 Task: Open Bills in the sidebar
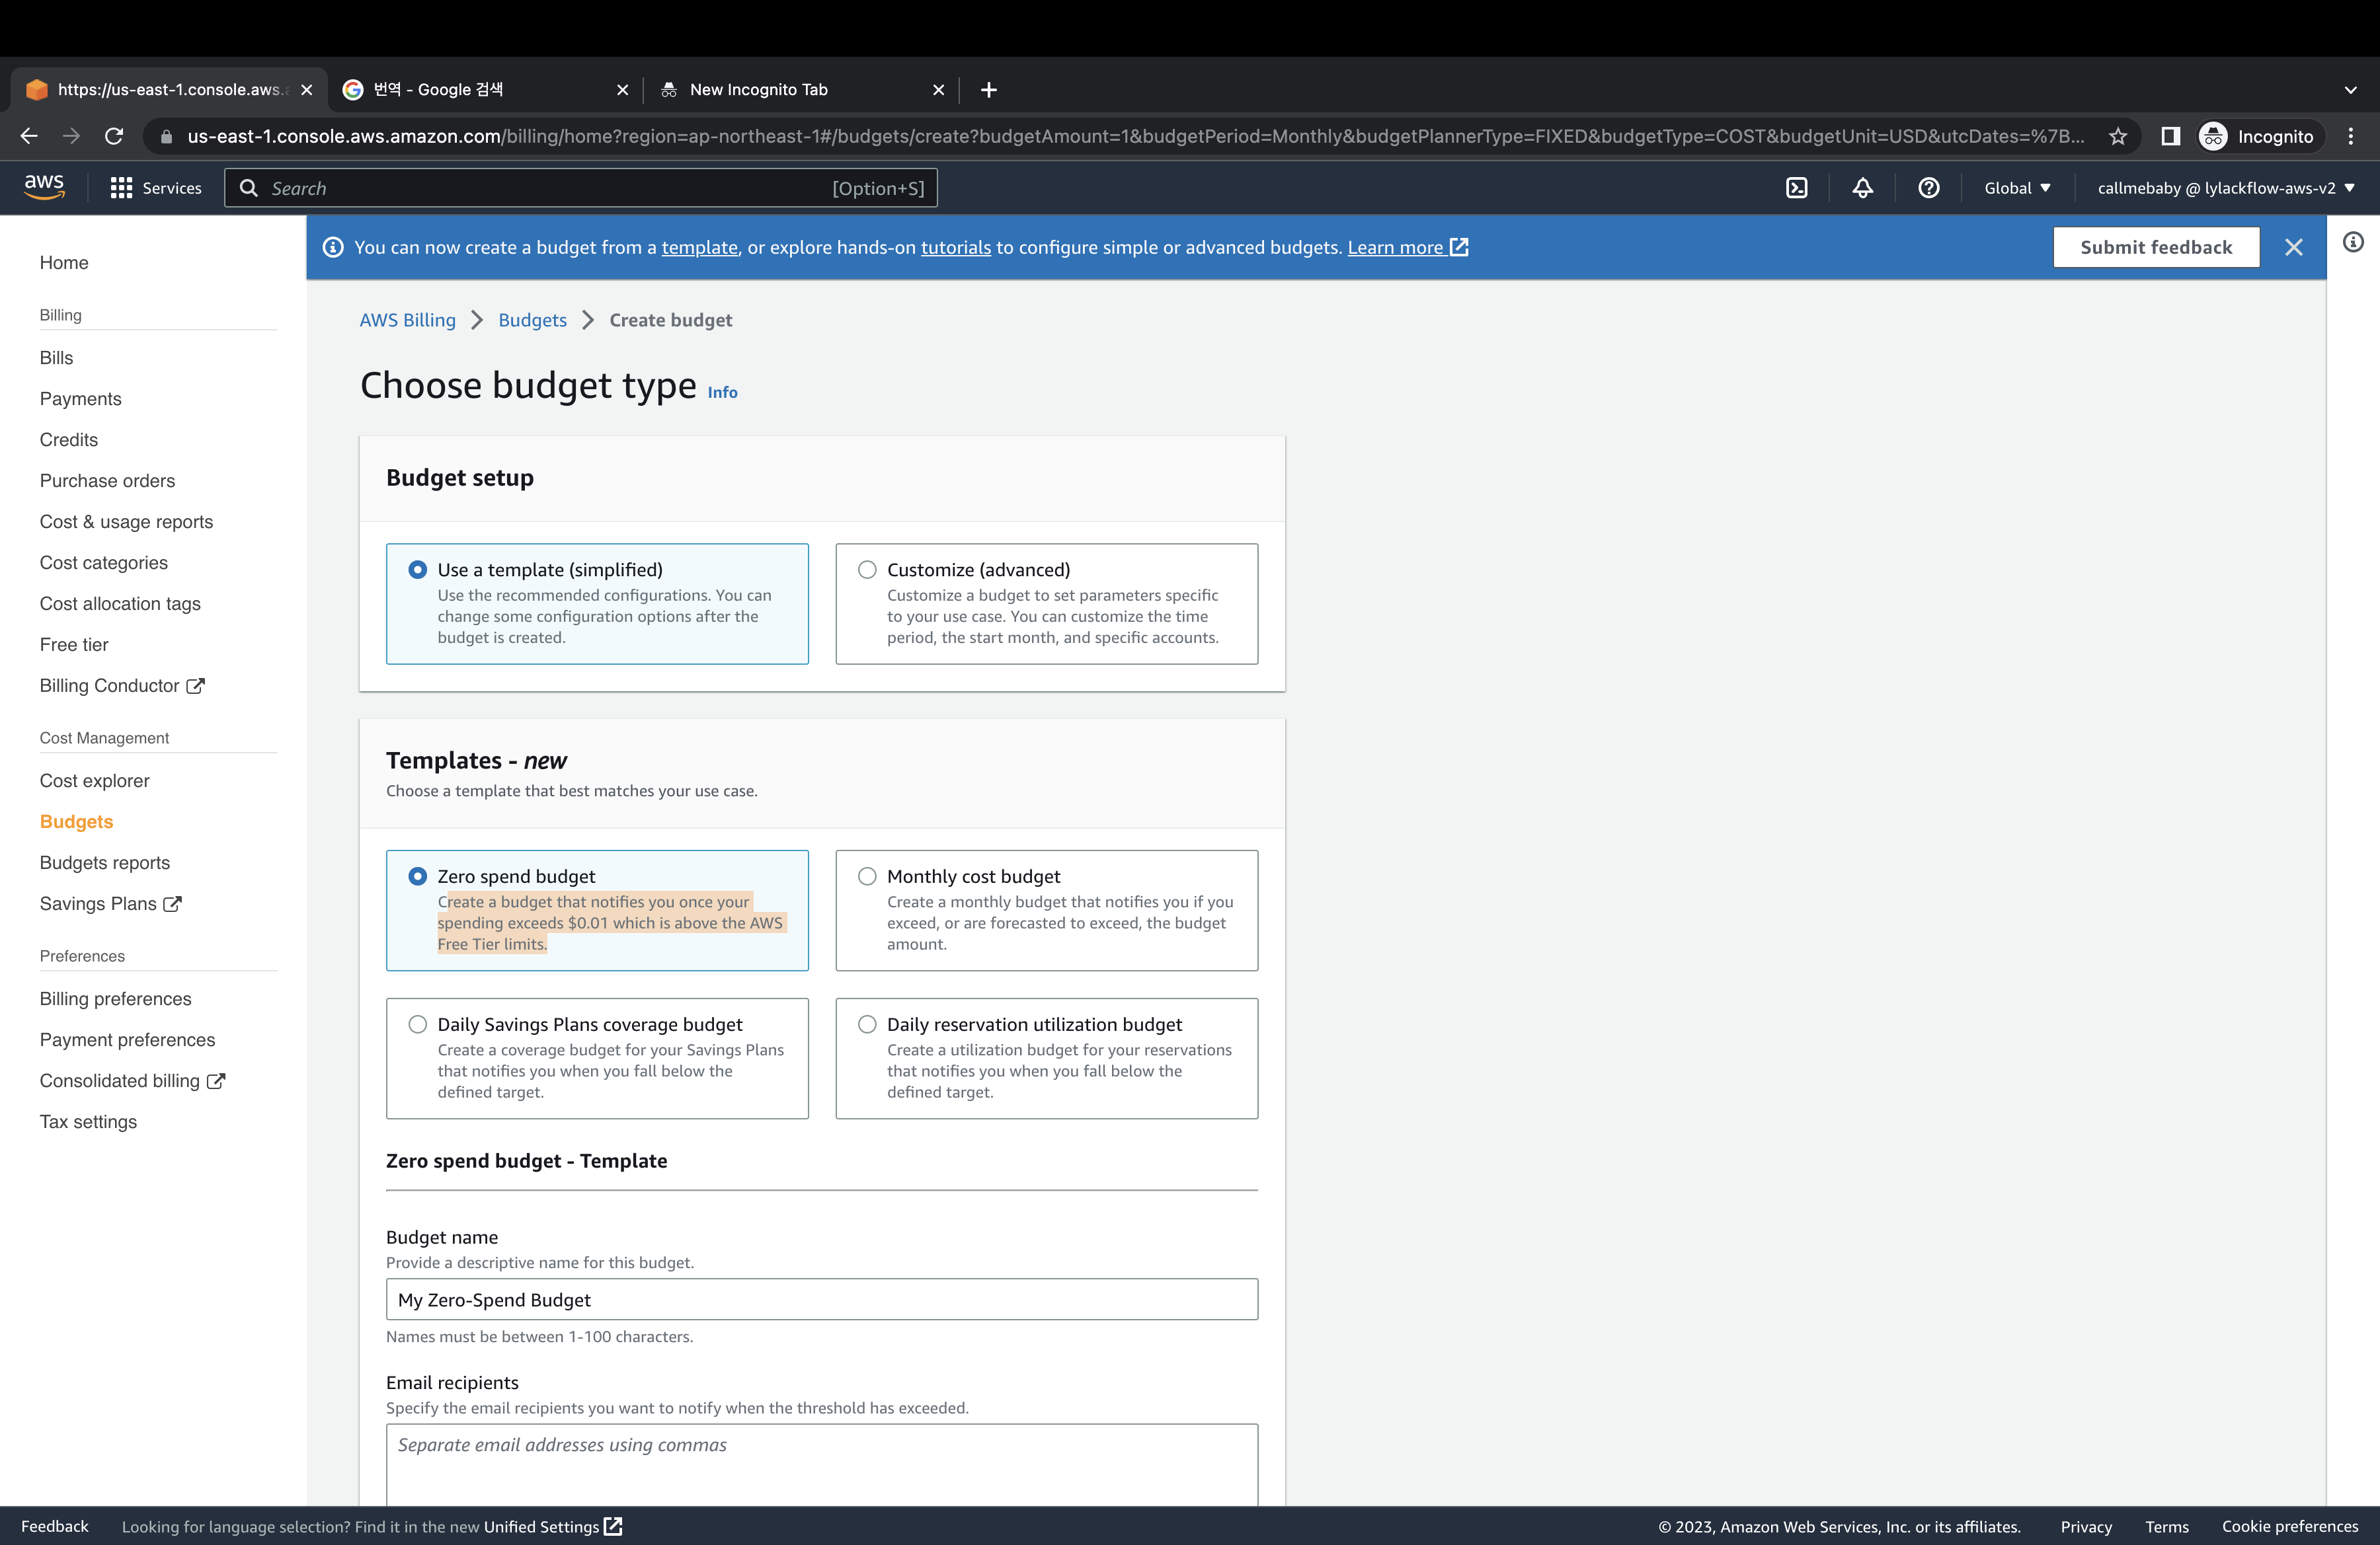(x=56, y=358)
